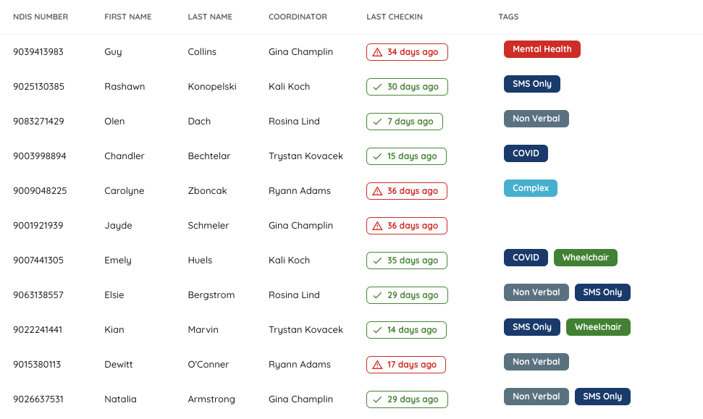703x419 pixels.
Task: Click the Non Verbal tag on Dewitt O'Conner's row
Action: click(536, 362)
